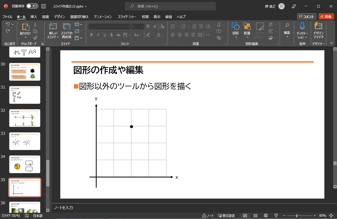The width and height of the screenshot is (337, 219).
Task: Click the Arrange (配置) icon
Action: [247, 26]
